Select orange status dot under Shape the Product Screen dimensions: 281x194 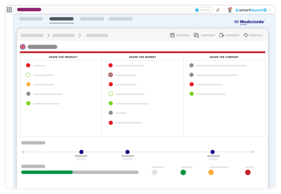click(28, 84)
